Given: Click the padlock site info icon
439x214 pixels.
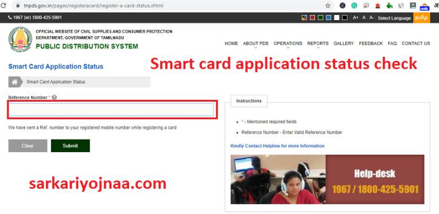Looking at the screenshot, I should point(18,5).
